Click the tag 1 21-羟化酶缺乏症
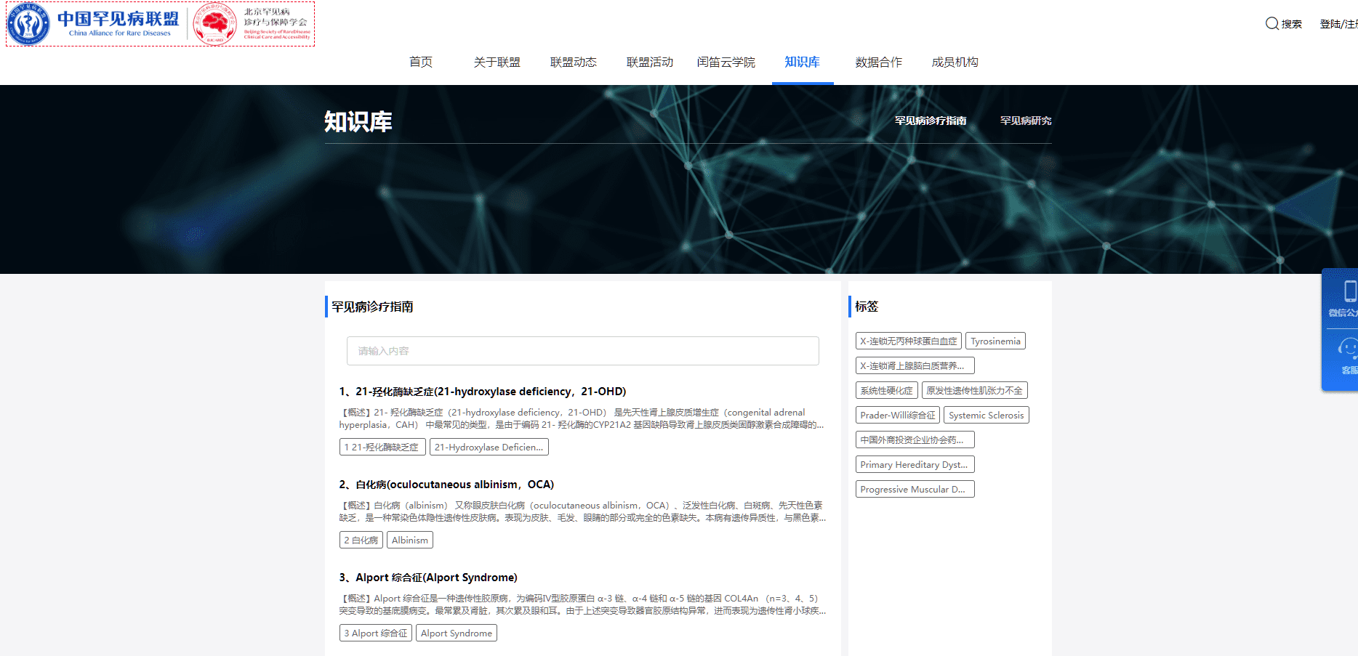Image resolution: width=1358 pixels, height=656 pixels. (x=382, y=448)
